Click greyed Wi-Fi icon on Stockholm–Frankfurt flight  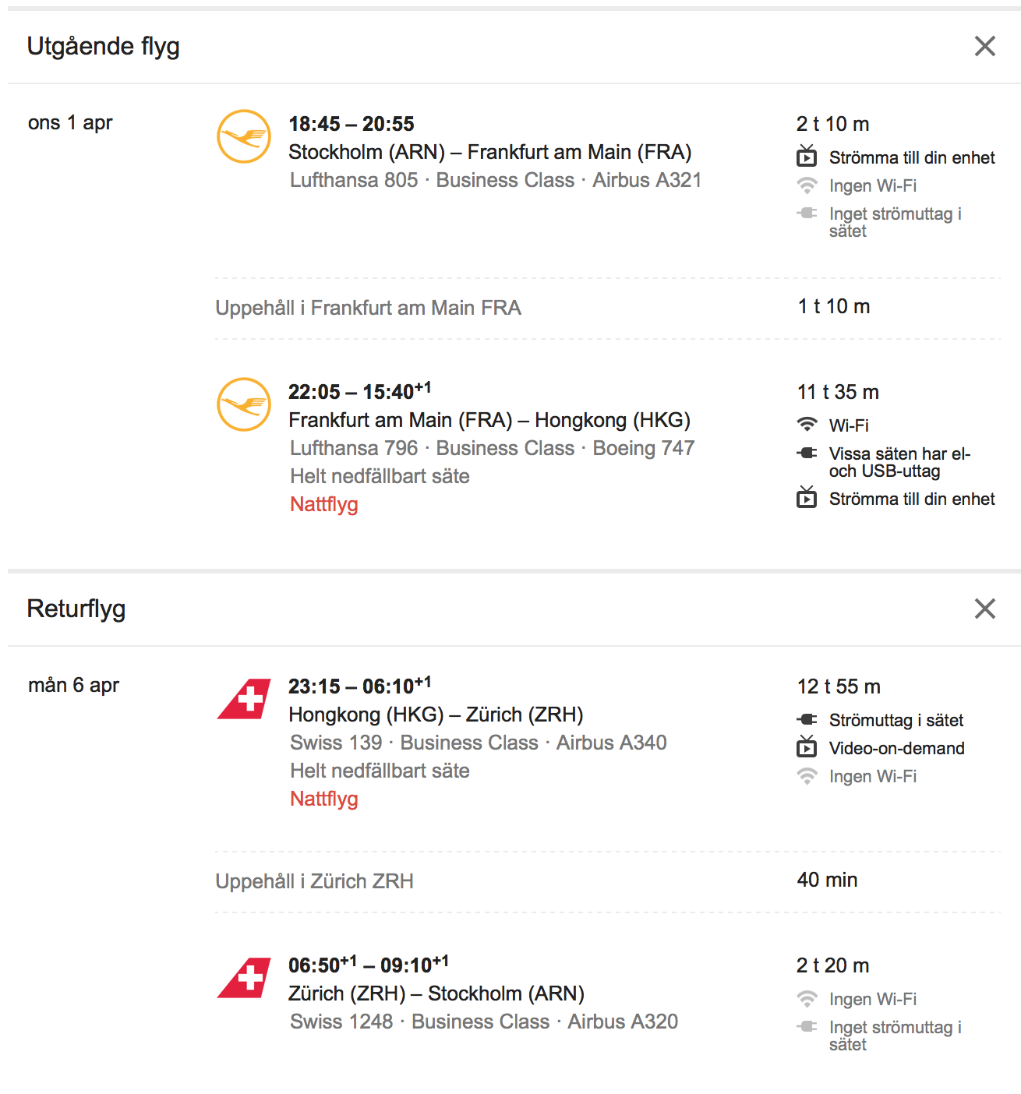[807, 185]
